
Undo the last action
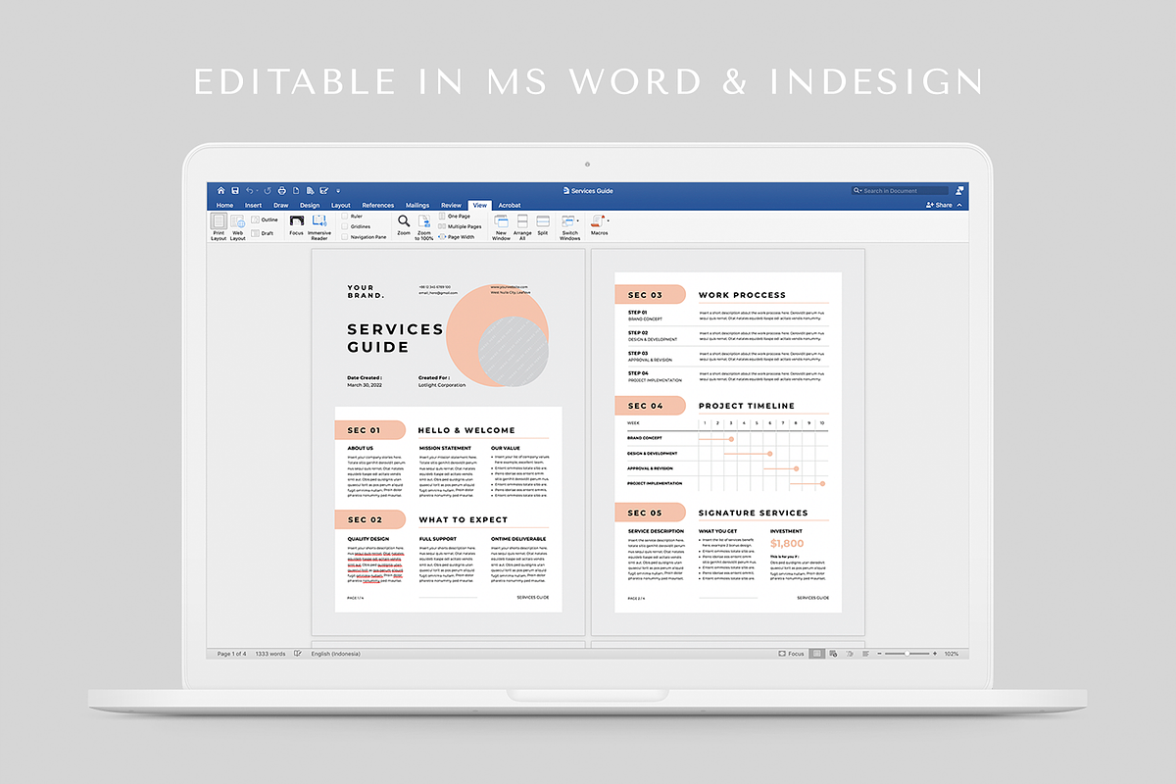(249, 190)
